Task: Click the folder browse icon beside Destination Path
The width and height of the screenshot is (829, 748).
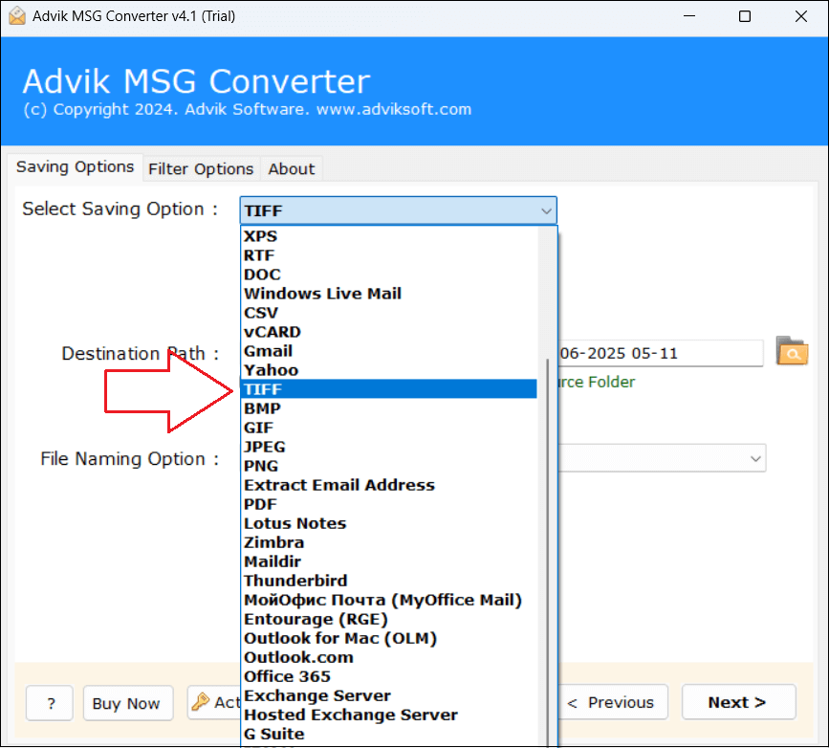Action: click(792, 351)
